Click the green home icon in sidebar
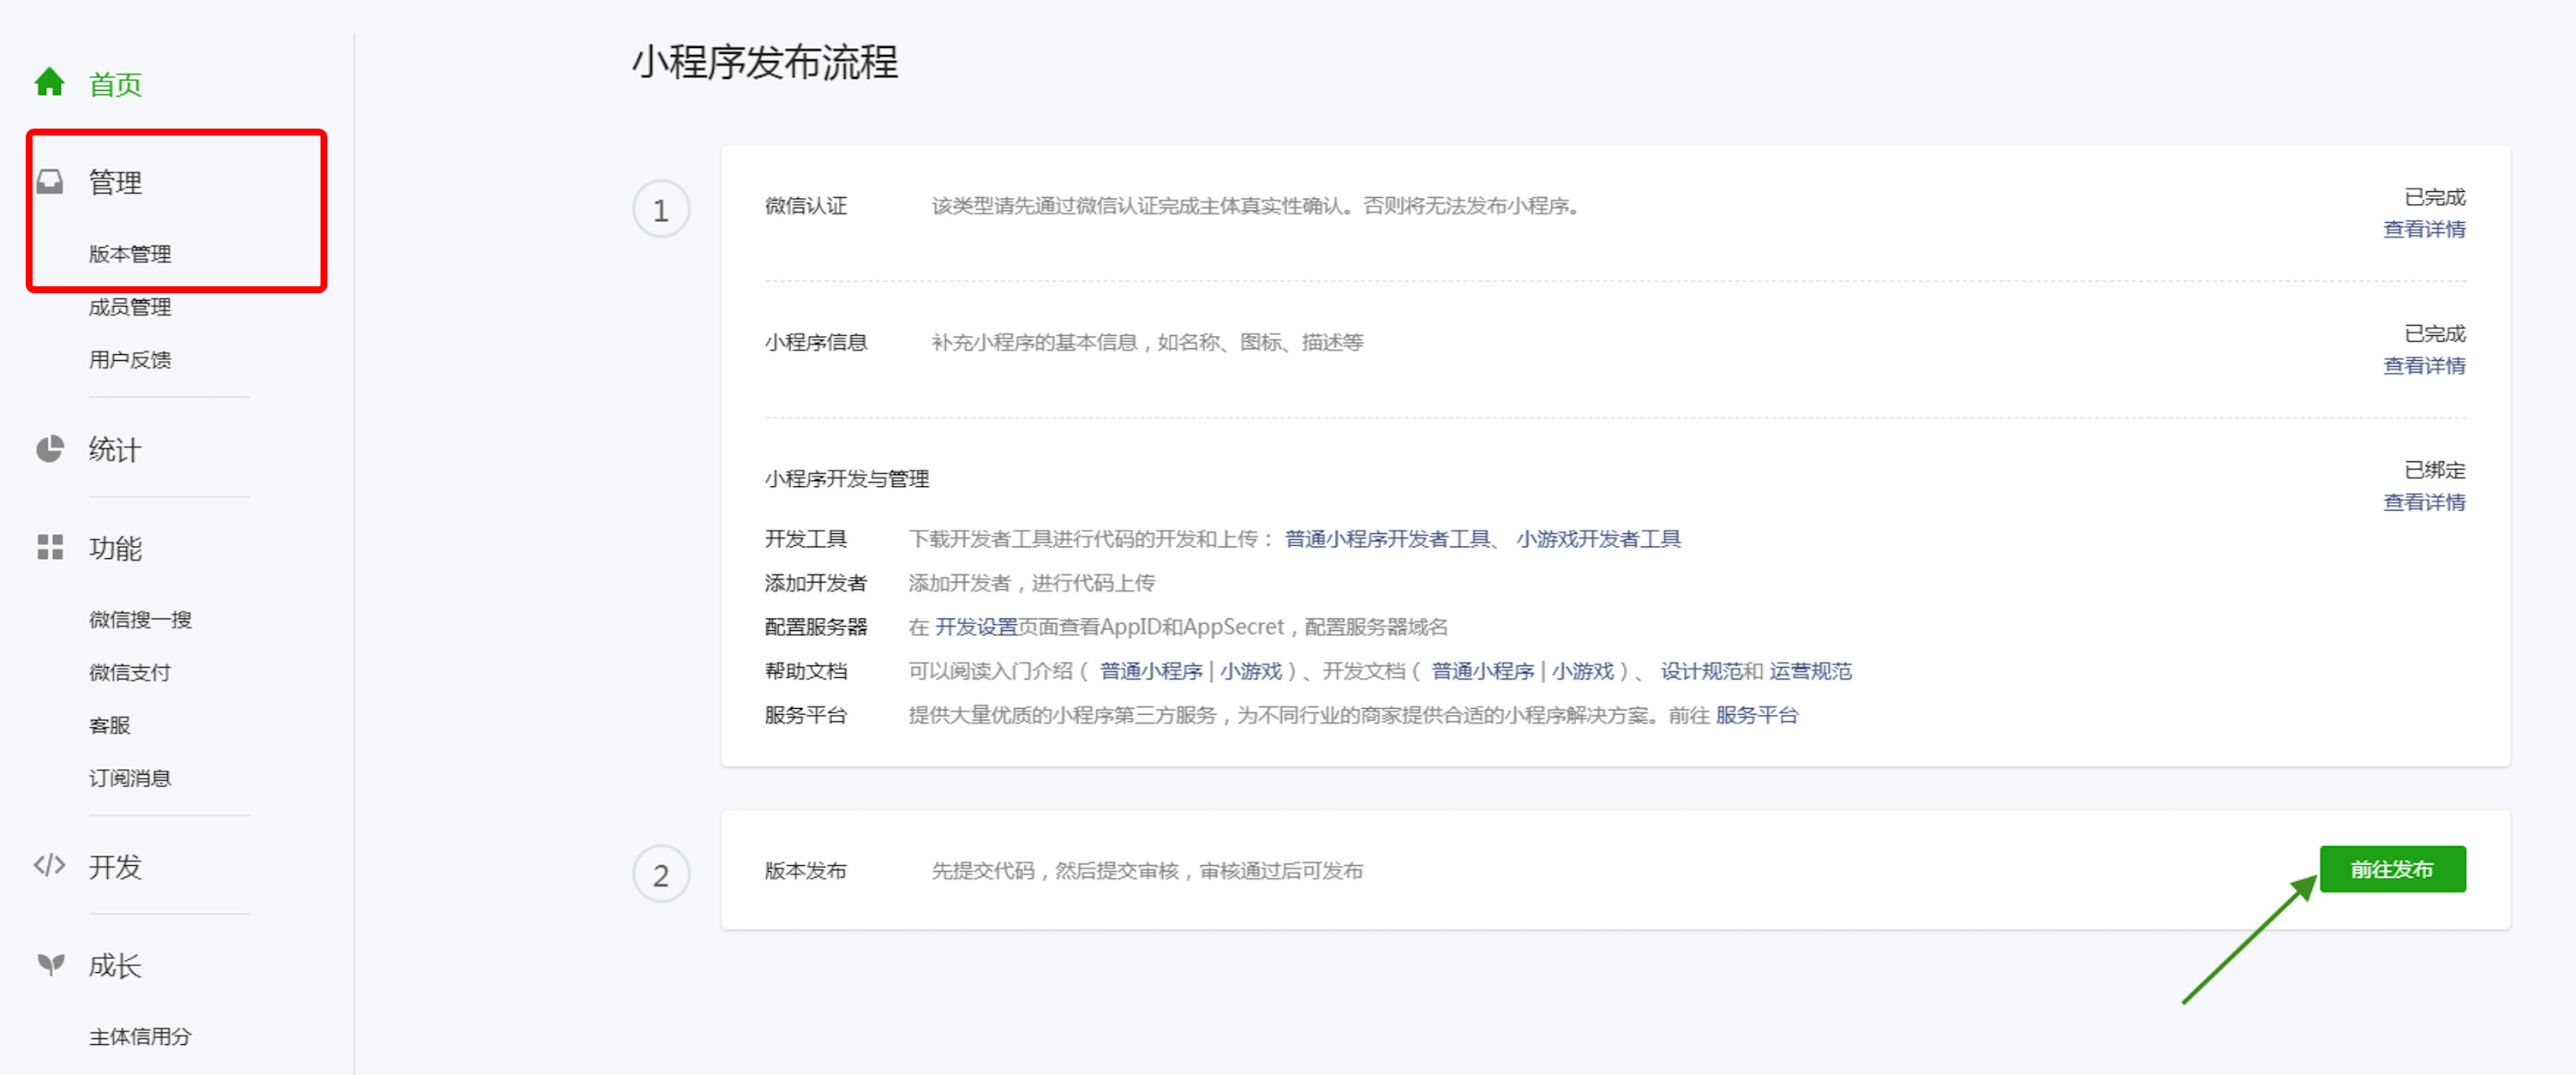 [x=49, y=82]
